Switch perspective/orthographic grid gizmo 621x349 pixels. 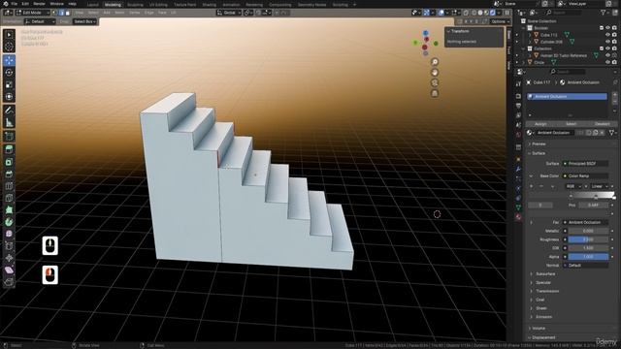pyautogui.click(x=435, y=93)
